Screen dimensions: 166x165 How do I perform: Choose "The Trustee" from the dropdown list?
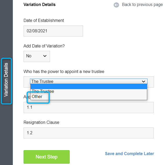[89, 91]
